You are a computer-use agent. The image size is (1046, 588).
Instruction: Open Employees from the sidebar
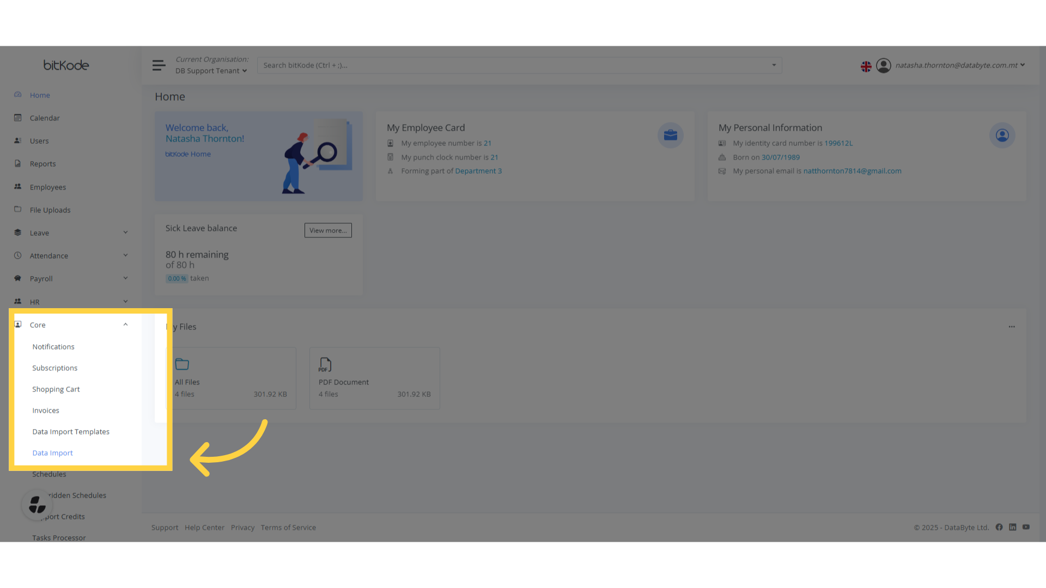point(48,187)
